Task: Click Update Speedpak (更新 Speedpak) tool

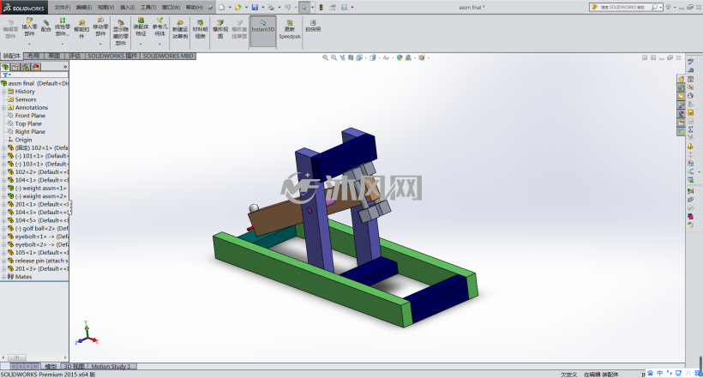Action: (290, 29)
